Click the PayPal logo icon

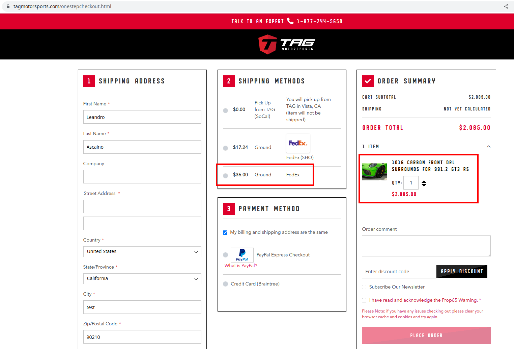click(242, 255)
